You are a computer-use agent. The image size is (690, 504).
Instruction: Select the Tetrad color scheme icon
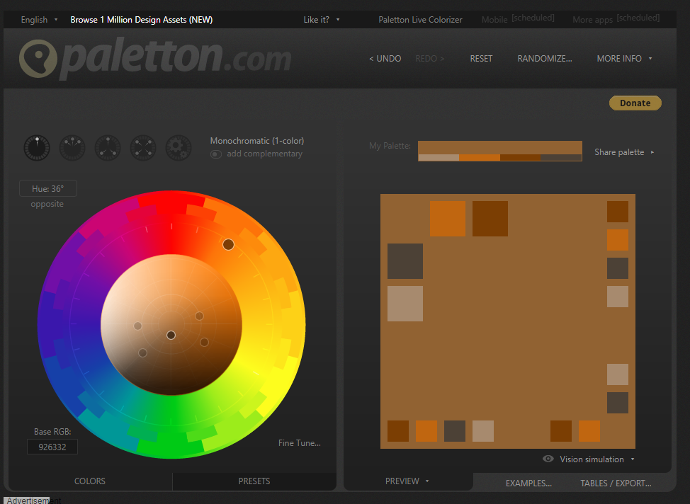coord(143,148)
